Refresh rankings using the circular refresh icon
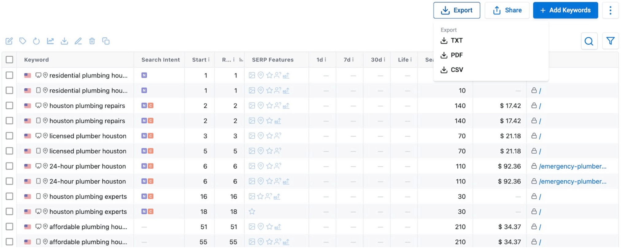621x251 pixels. (x=37, y=41)
